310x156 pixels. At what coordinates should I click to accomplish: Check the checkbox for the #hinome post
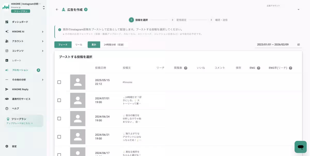pos(59,82)
